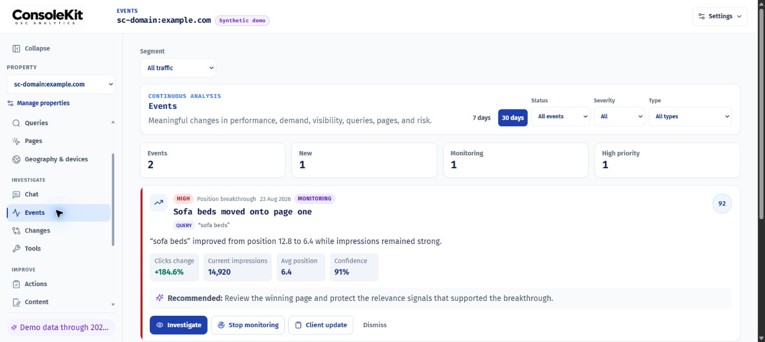The image size is (765, 342).
Task: Click the Synthetic demo badge
Action: click(242, 21)
